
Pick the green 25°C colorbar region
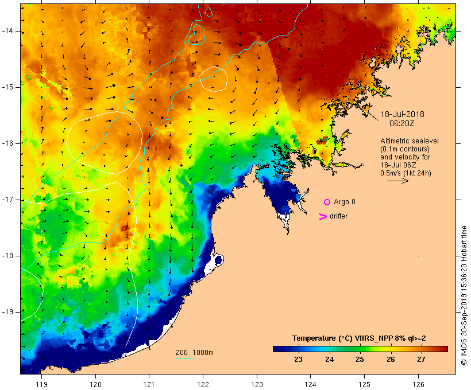pyautogui.click(x=360, y=349)
